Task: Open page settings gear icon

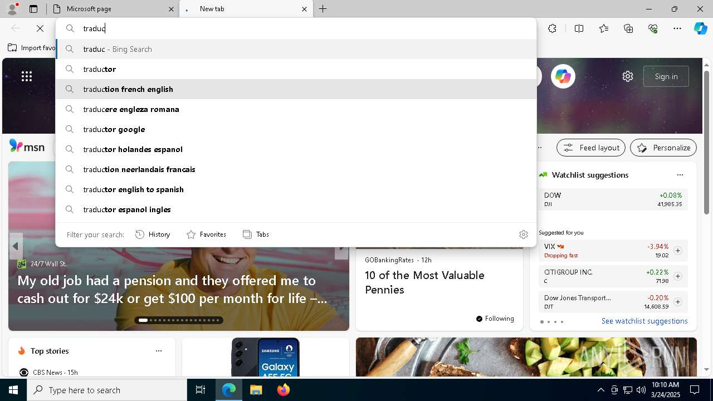Action: 628,76
